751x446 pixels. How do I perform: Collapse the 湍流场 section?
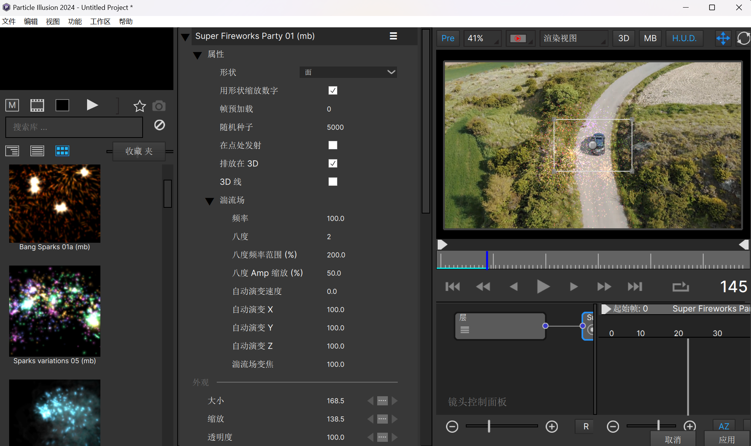point(210,201)
